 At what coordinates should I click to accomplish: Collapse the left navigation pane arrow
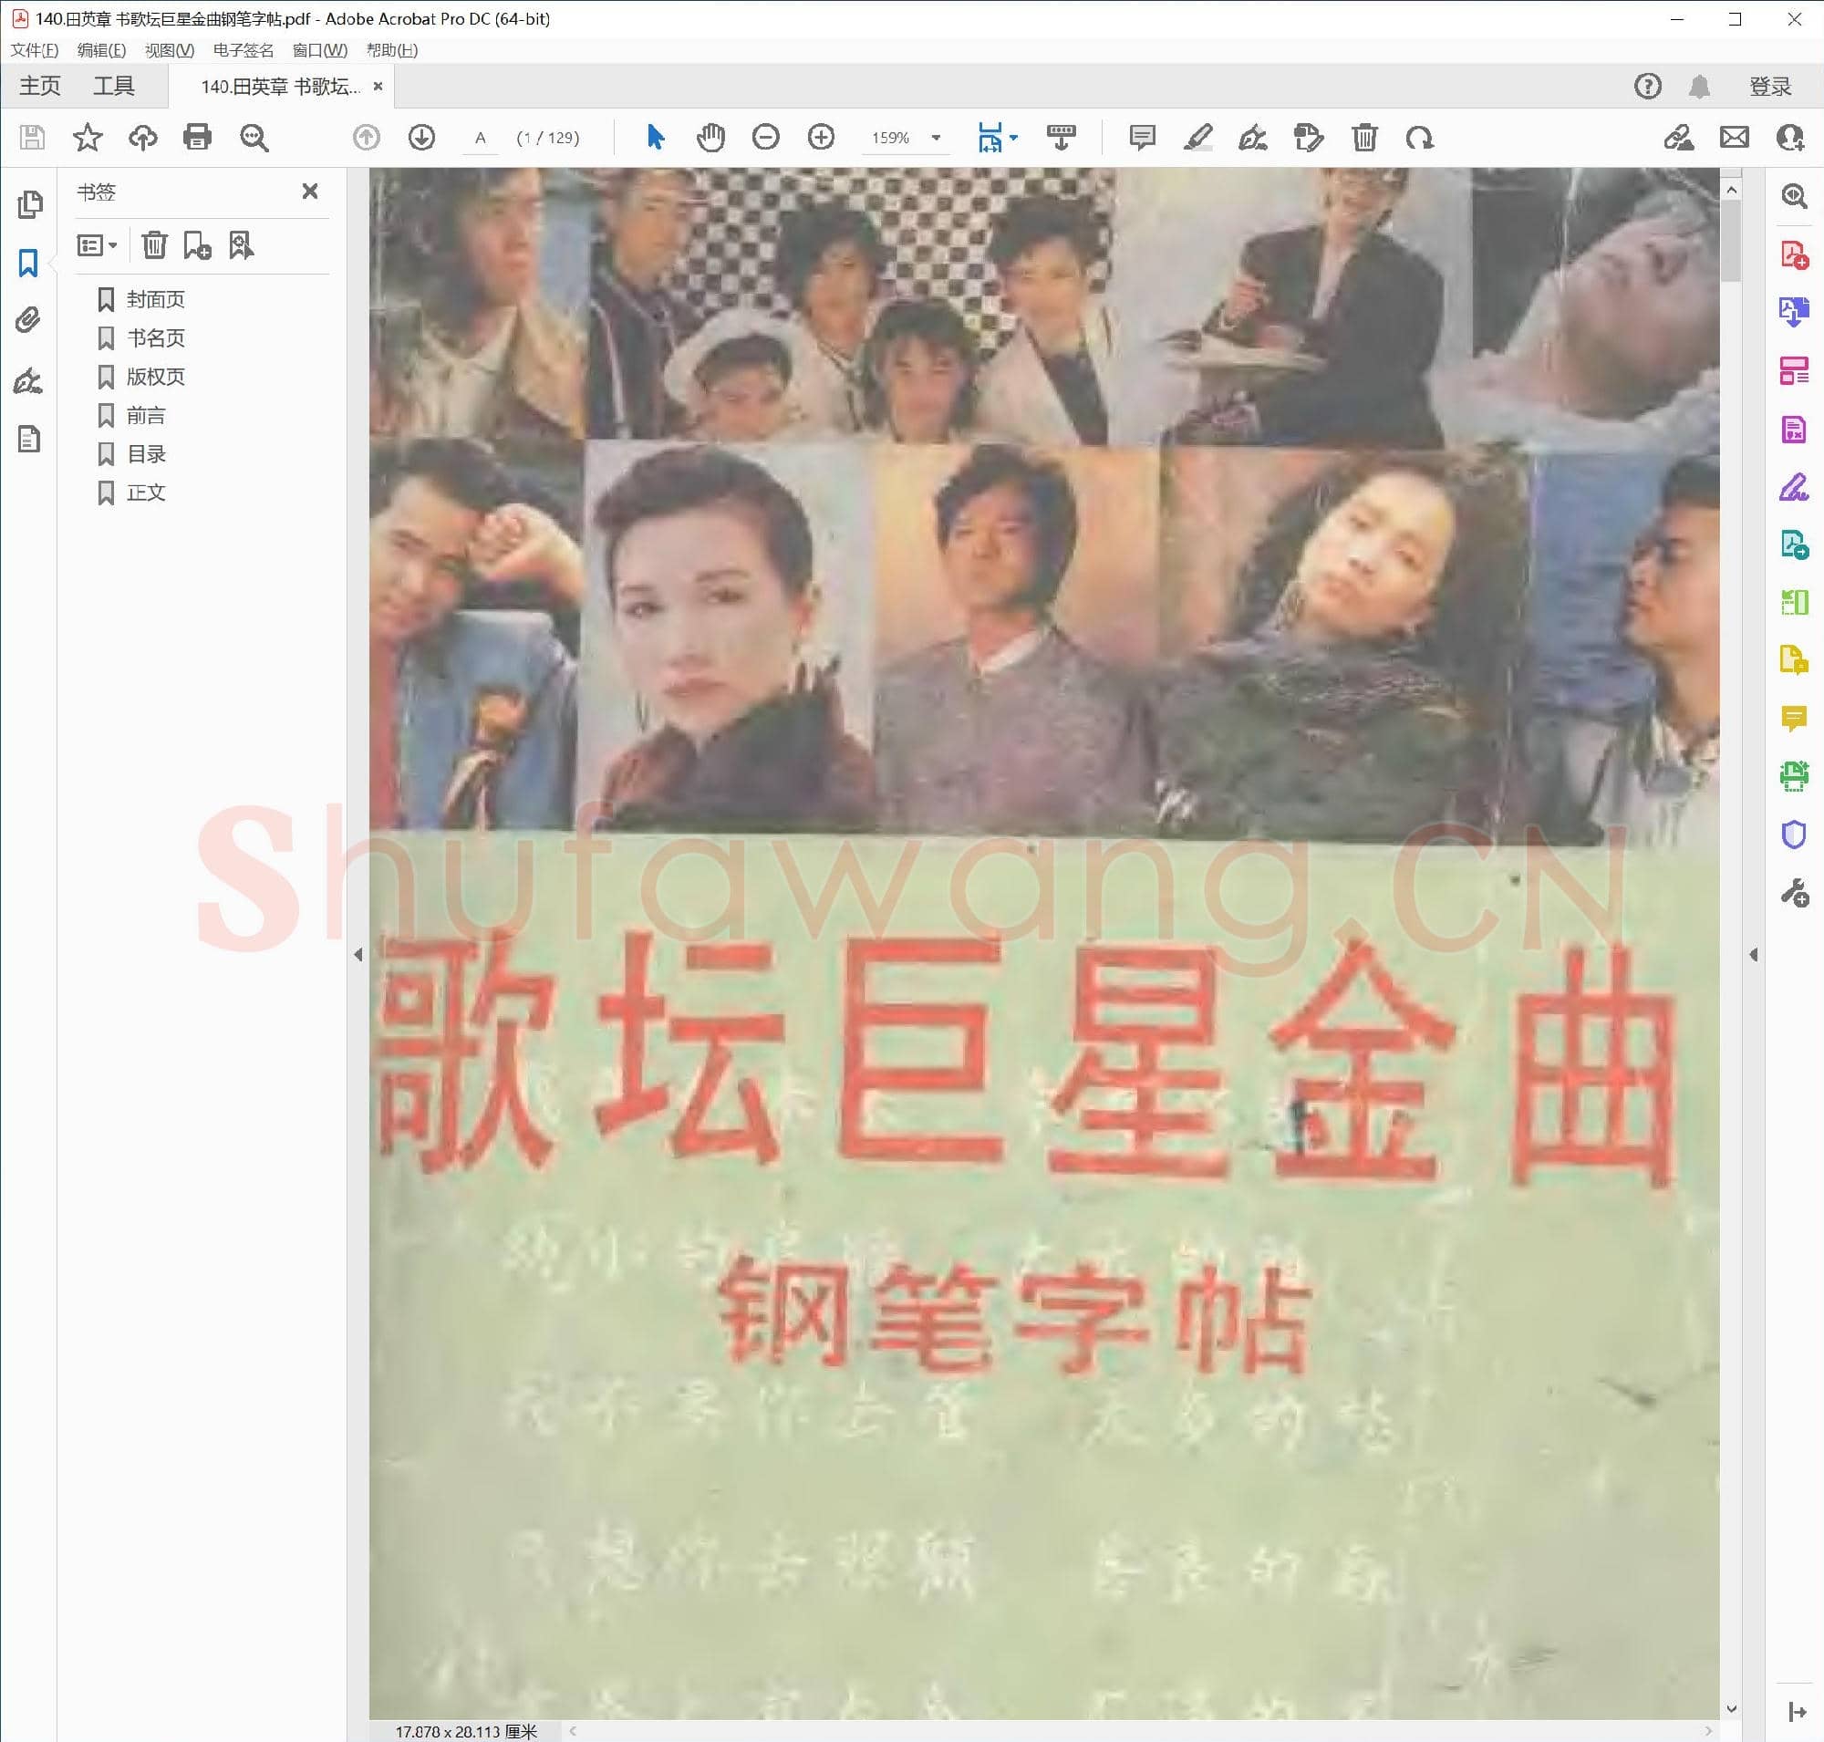tap(358, 955)
